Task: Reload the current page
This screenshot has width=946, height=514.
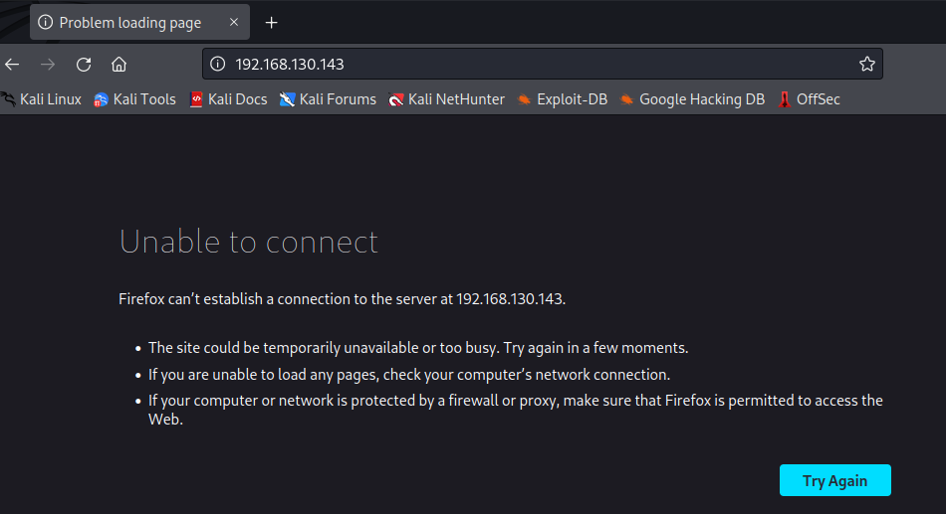Action: pyautogui.click(x=84, y=65)
